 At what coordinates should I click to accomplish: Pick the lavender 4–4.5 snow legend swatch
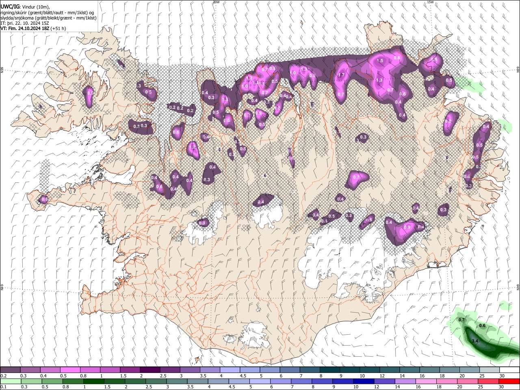pos(230,370)
